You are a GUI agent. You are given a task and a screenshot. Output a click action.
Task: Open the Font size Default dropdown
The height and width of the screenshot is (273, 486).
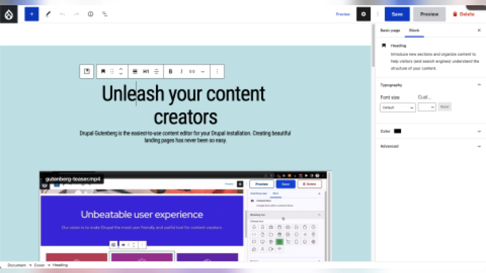[x=398, y=108]
